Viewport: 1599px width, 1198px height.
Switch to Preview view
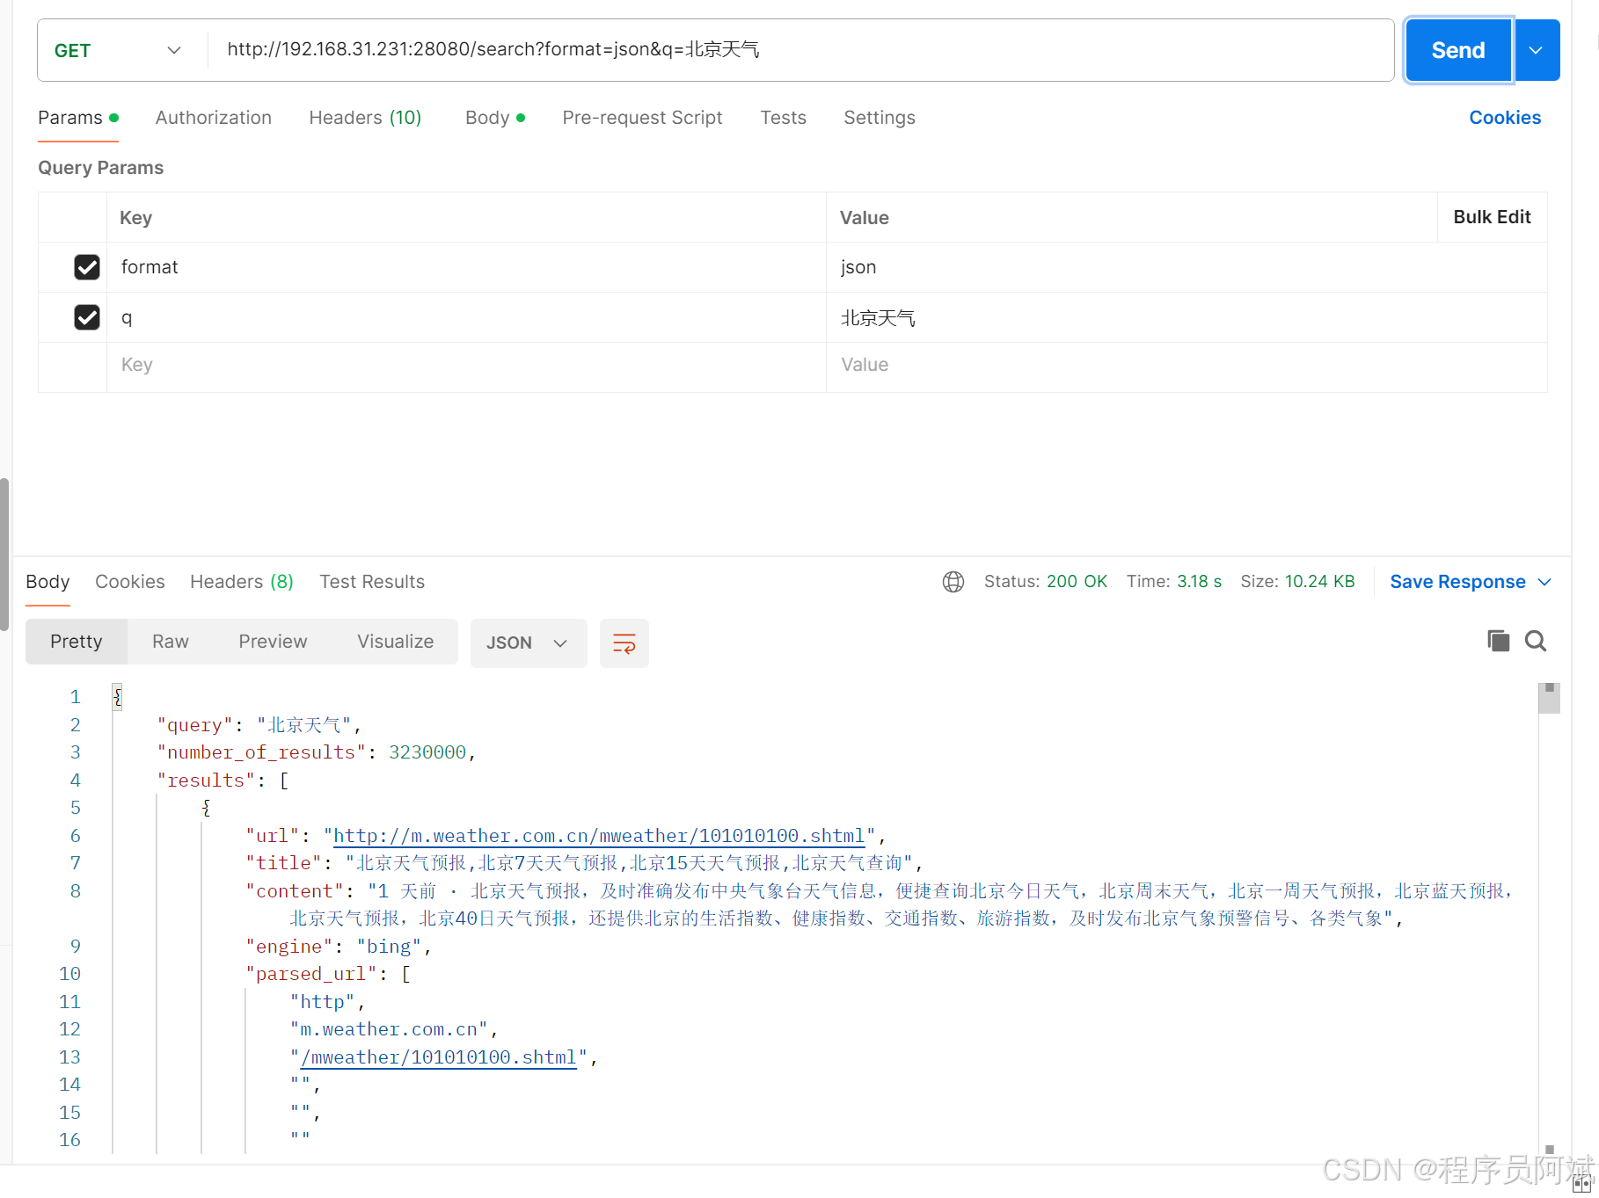click(273, 642)
